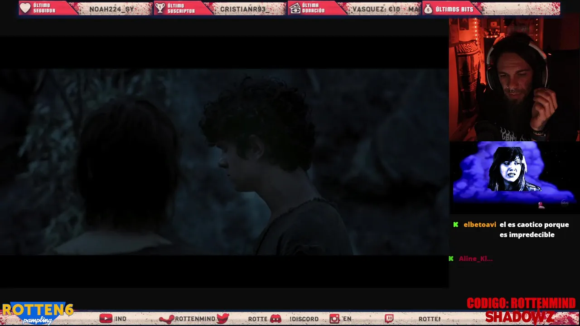Click the trophy icon beside Último Suscriptor
Image resolution: width=580 pixels, height=326 pixels.
160,8
